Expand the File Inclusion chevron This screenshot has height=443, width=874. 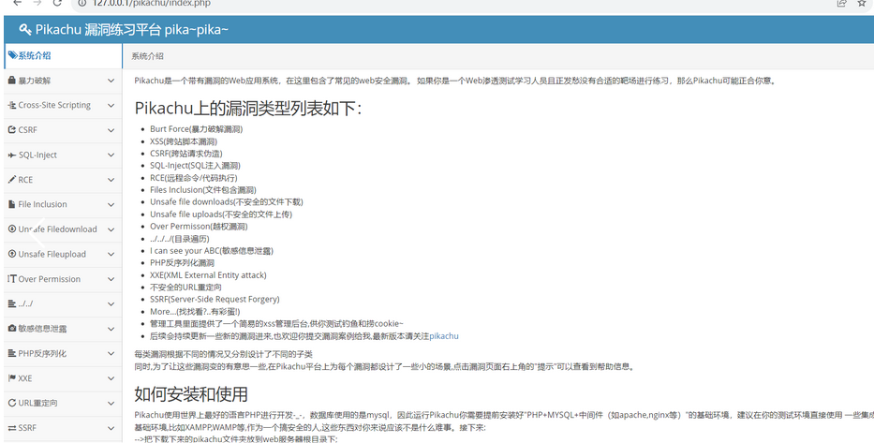point(111,204)
